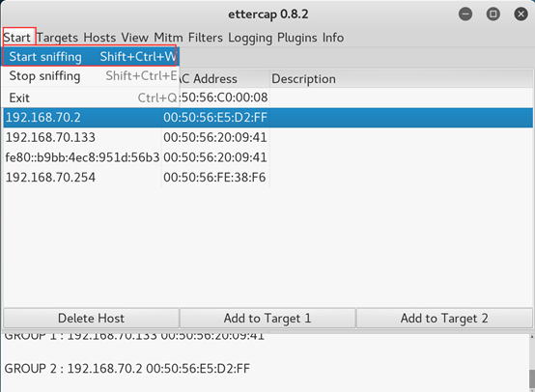Screen dimensions: 535x392
Task: Click the Delete Host button
Action: [x=91, y=319]
